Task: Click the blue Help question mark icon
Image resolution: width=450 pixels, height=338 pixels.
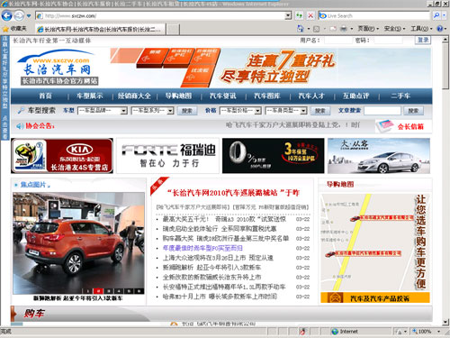Action: click(440, 29)
